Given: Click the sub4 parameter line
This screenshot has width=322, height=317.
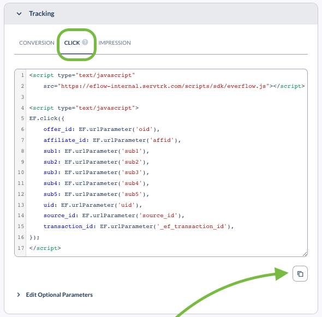Looking at the screenshot, I should 96,183.
